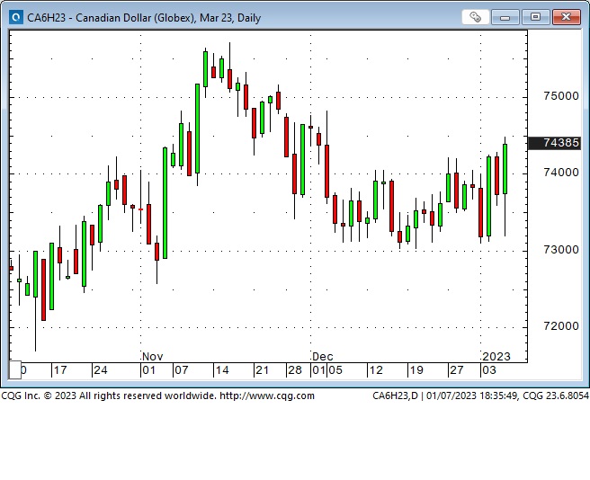Click the 73000 price axis label
The width and height of the screenshot is (590, 480).
(x=561, y=249)
